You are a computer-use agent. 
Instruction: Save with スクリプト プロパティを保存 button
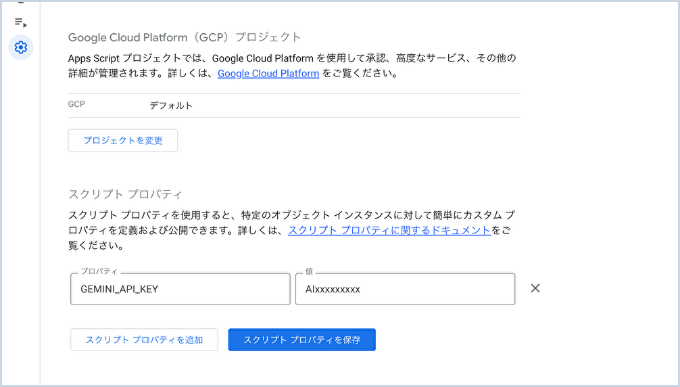coord(302,340)
